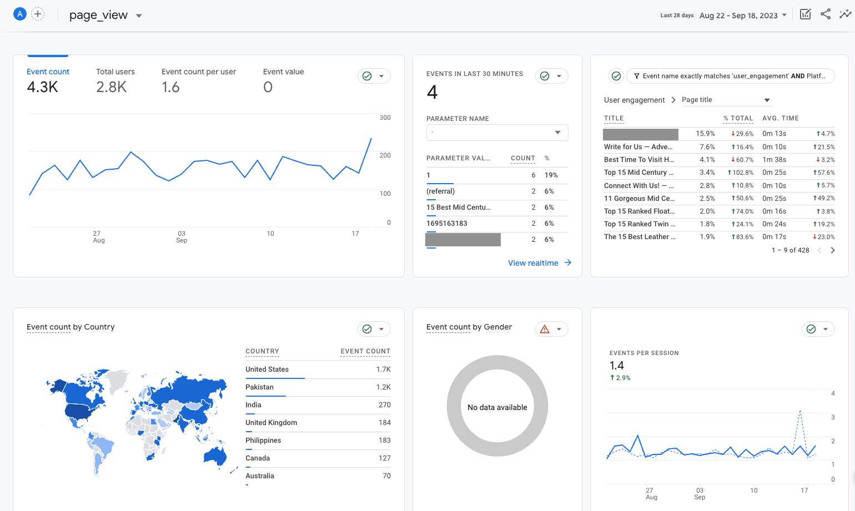Click the '(referral)' parameter value row

coord(497,191)
